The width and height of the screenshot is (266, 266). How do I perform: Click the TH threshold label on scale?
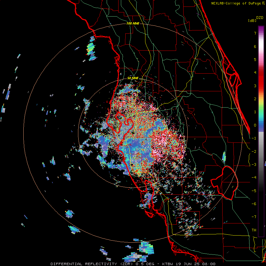254,230
